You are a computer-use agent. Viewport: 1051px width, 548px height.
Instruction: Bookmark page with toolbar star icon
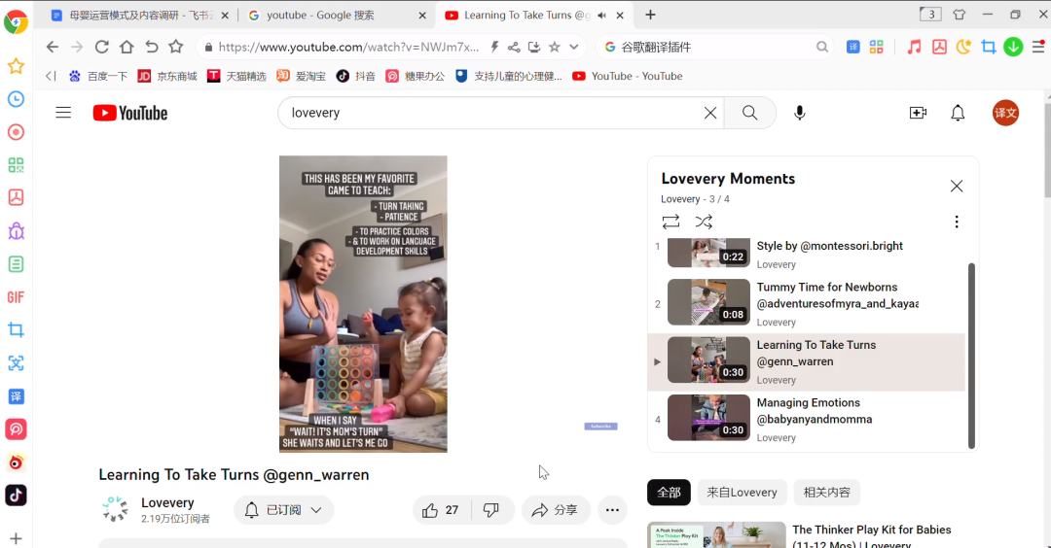pos(175,47)
